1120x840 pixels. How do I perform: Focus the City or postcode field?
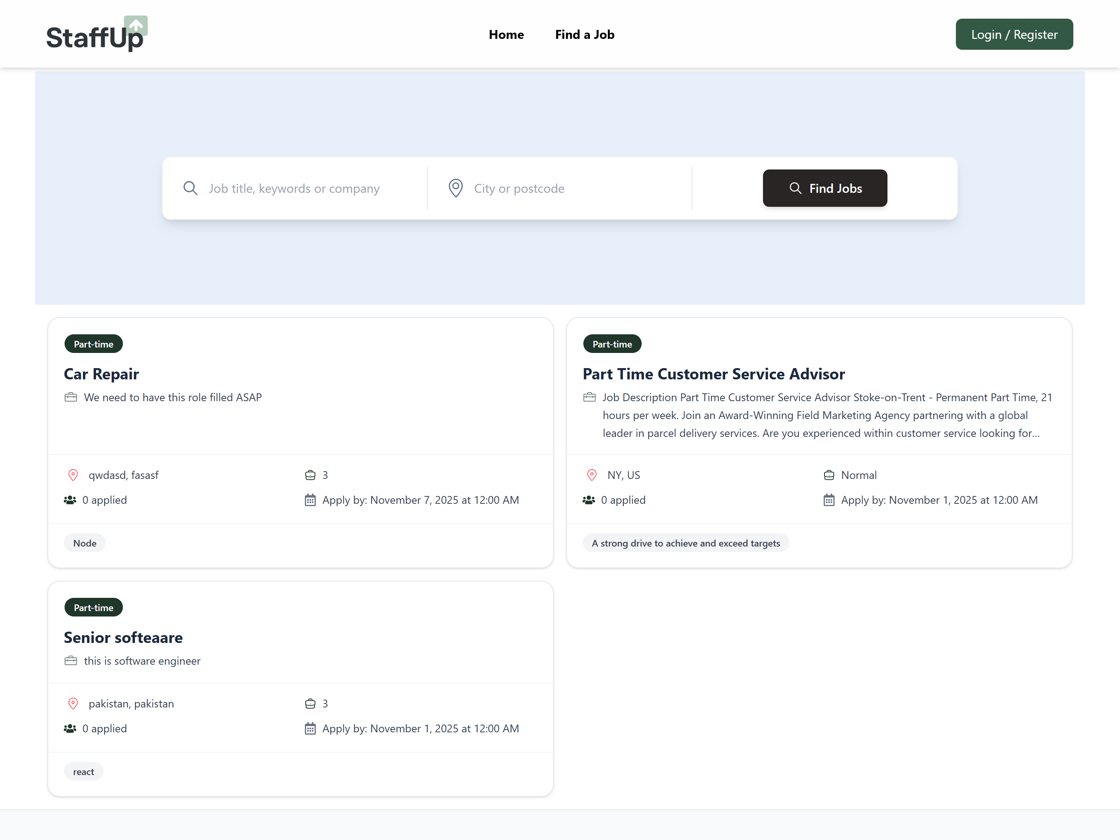pyautogui.click(x=572, y=188)
